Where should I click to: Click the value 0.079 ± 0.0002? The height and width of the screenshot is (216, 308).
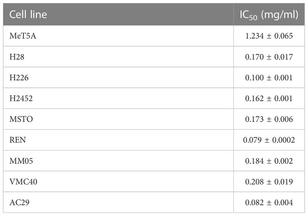pos(269,140)
